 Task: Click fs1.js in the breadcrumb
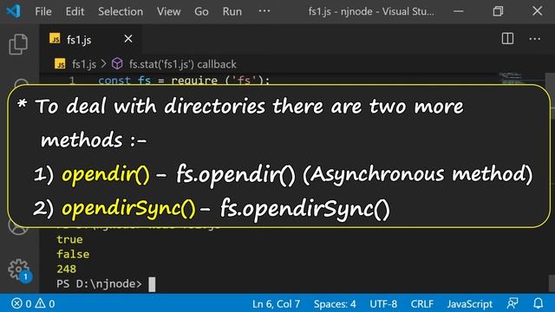pos(84,64)
